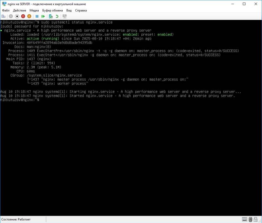Click the security lock status icon

[x=255, y=219]
